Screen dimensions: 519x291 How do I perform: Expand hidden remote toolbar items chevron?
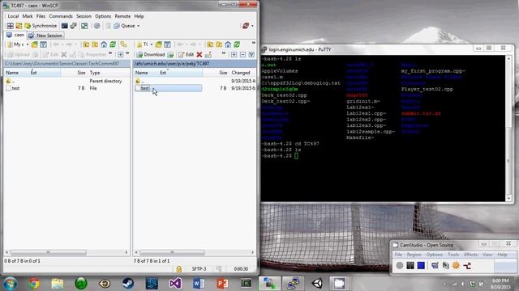tap(224, 53)
